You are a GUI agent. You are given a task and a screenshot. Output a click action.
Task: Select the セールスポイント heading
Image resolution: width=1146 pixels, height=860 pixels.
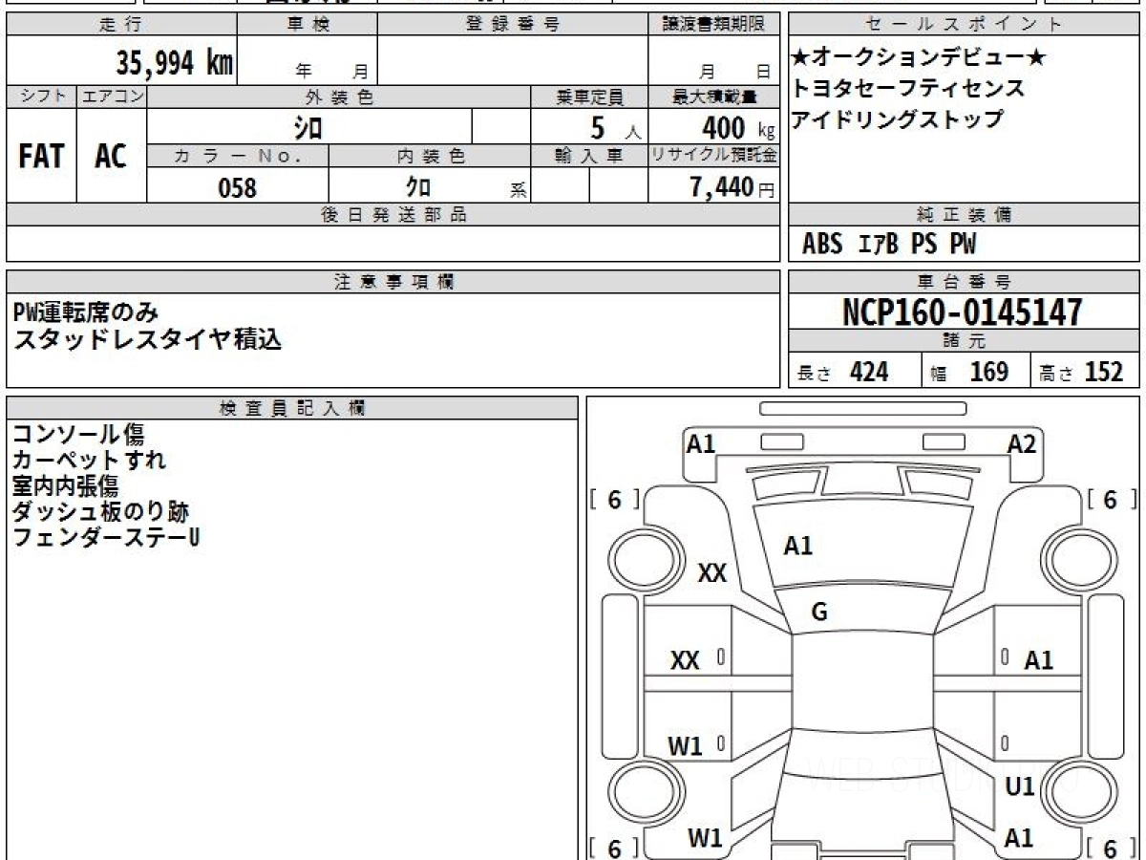965,25
